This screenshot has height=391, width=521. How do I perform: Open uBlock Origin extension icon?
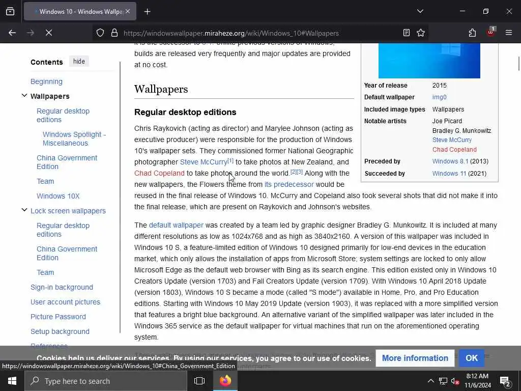pyautogui.click(x=491, y=32)
